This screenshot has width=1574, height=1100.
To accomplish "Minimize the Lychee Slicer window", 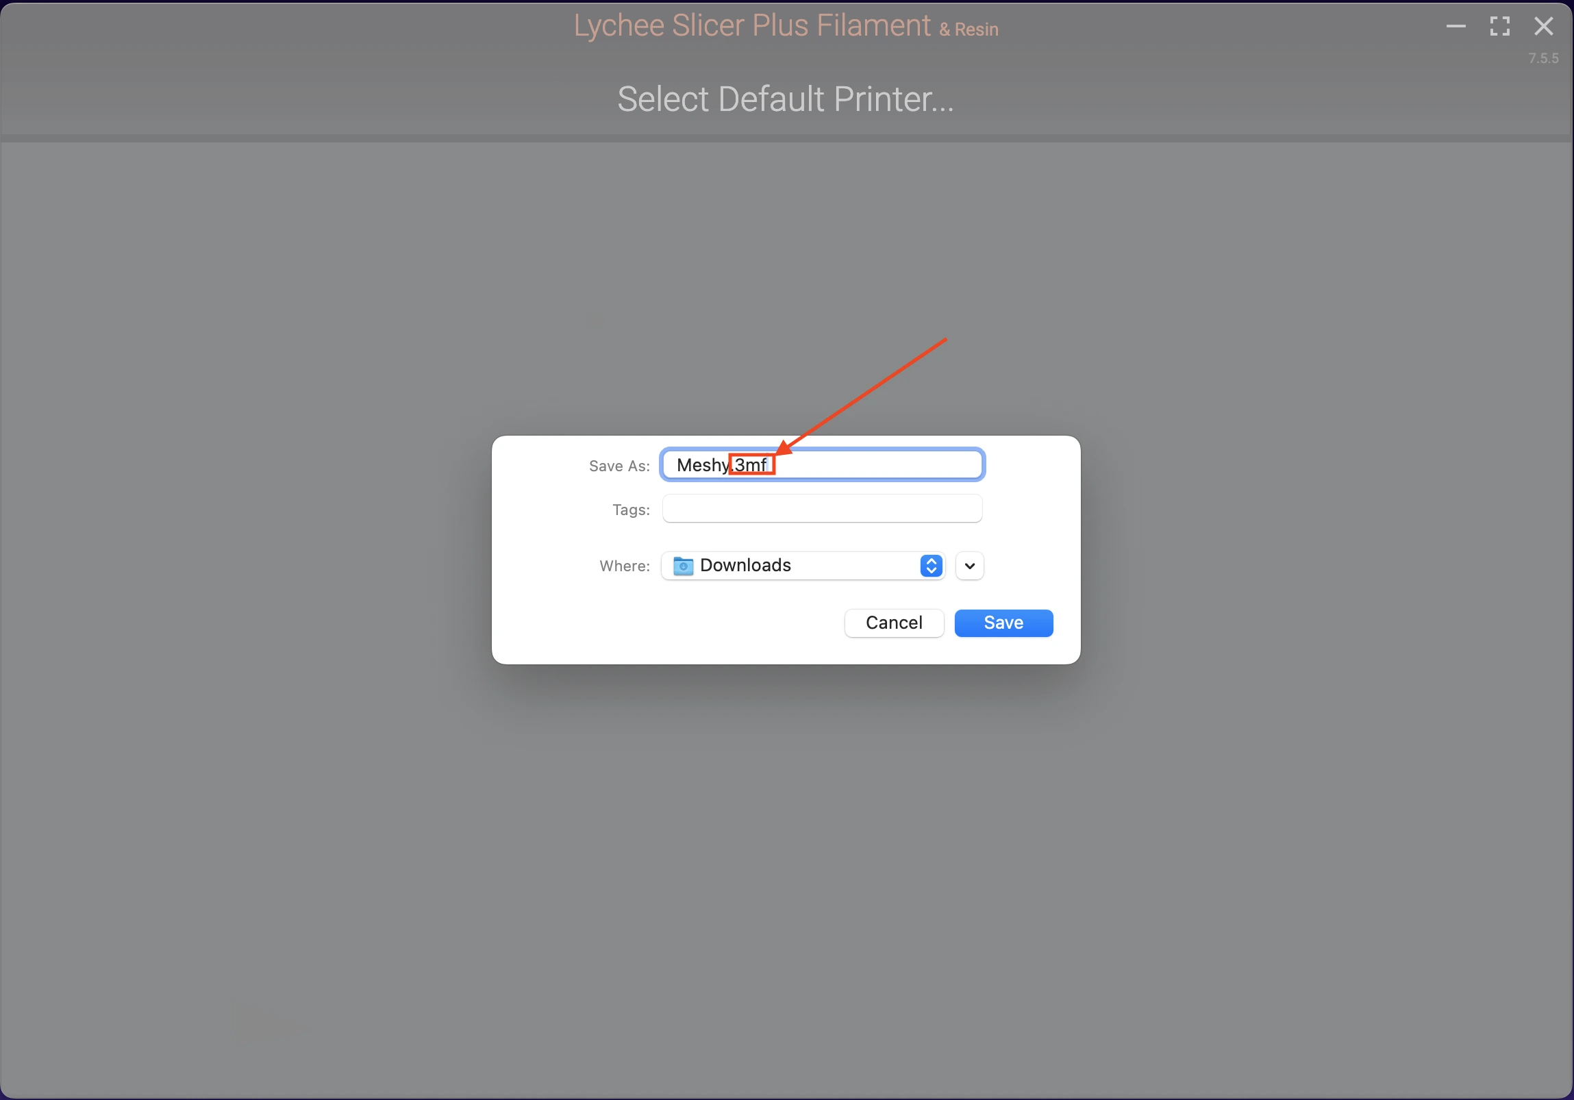I will pyautogui.click(x=1456, y=26).
